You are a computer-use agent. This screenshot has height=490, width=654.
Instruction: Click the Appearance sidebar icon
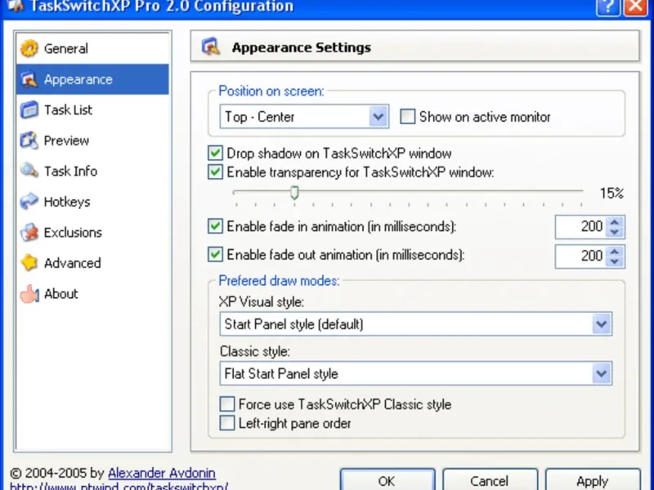click(x=29, y=79)
